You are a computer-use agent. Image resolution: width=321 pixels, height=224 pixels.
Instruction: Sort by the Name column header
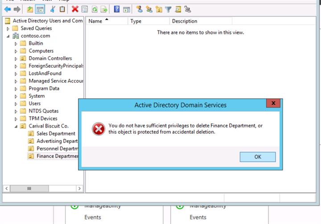pyautogui.click(x=107, y=21)
